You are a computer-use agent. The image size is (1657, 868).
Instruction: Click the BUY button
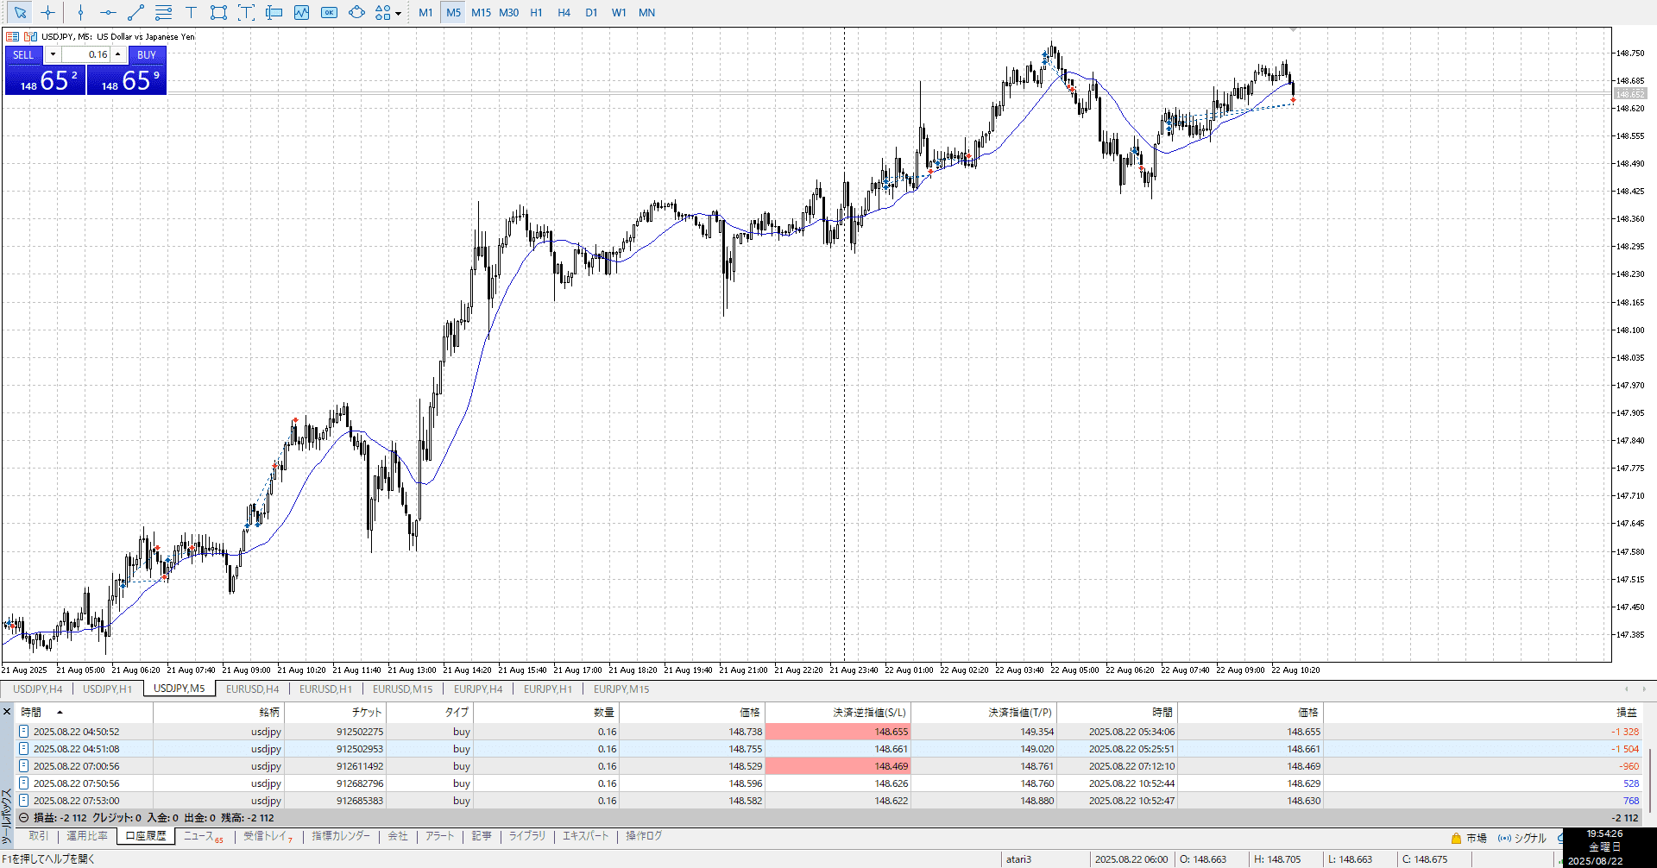click(x=147, y=54)
